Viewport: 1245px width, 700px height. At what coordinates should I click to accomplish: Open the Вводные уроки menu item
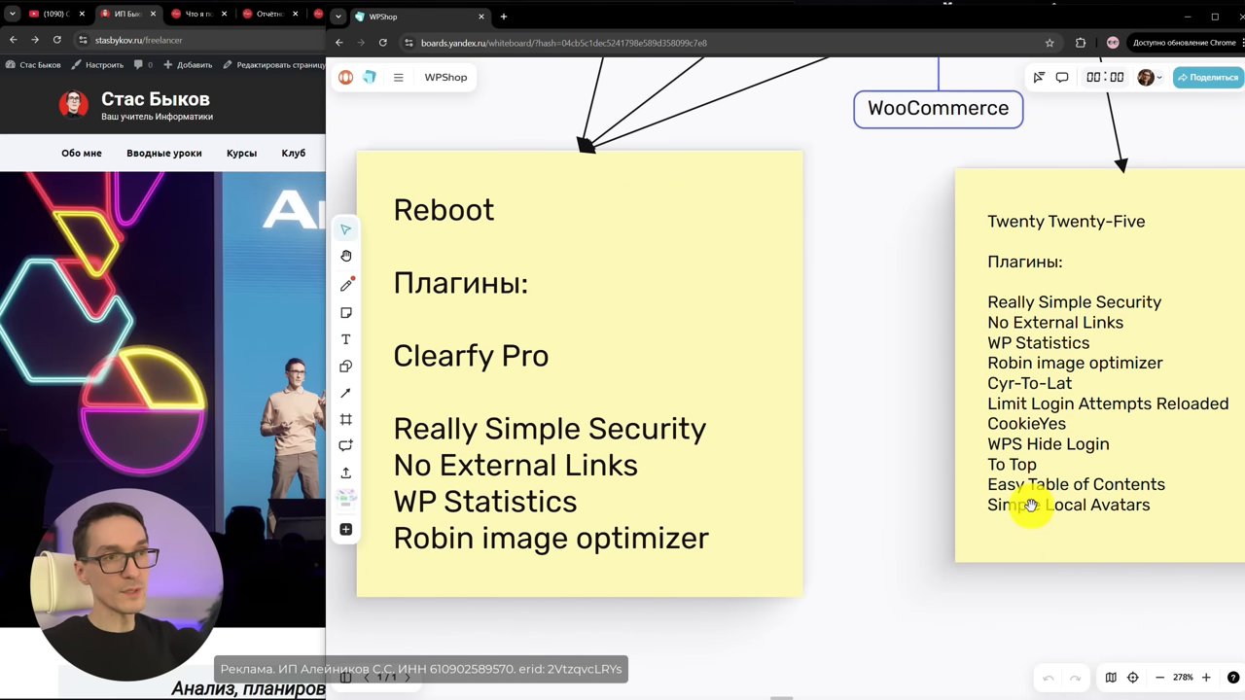tap(164, 153)
